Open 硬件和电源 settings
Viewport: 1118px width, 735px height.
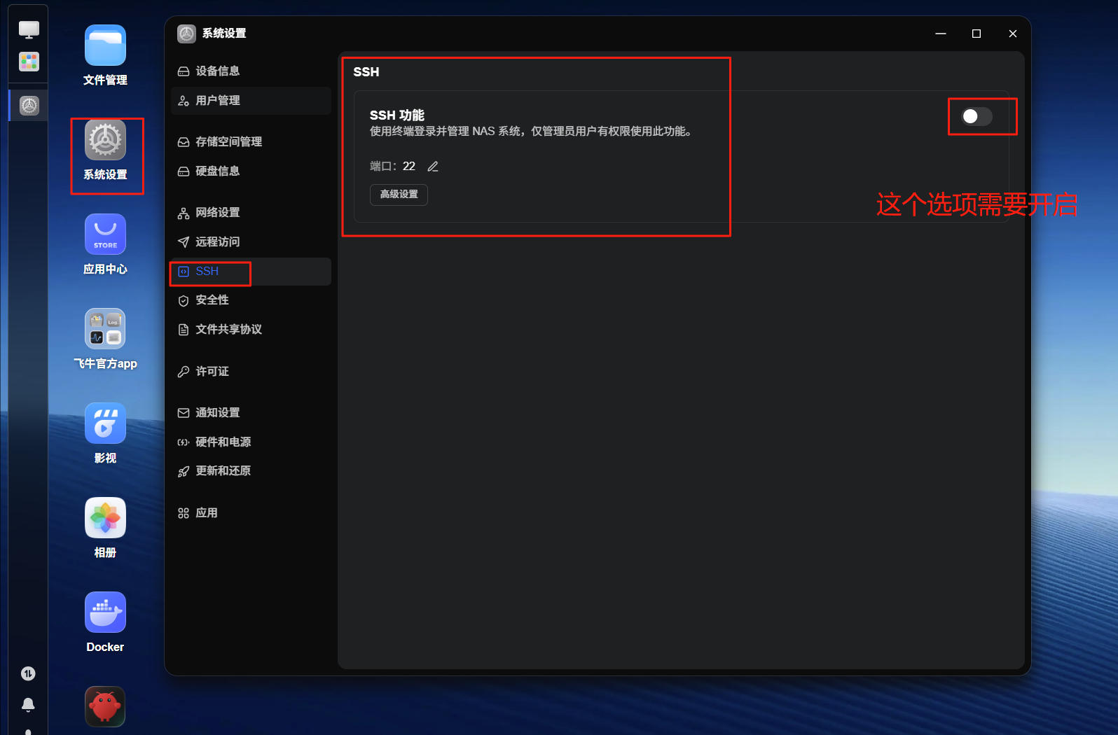251,442
